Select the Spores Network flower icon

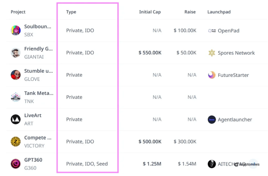(x=212, y=53)
